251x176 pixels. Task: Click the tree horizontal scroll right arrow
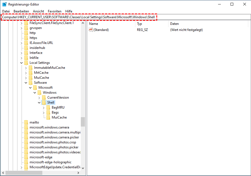click(78, 173)
